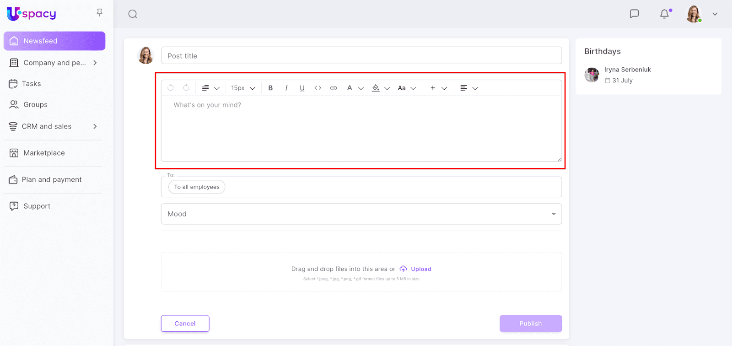
Task: Click the search magnifier icon
Action: coord(133,14)
